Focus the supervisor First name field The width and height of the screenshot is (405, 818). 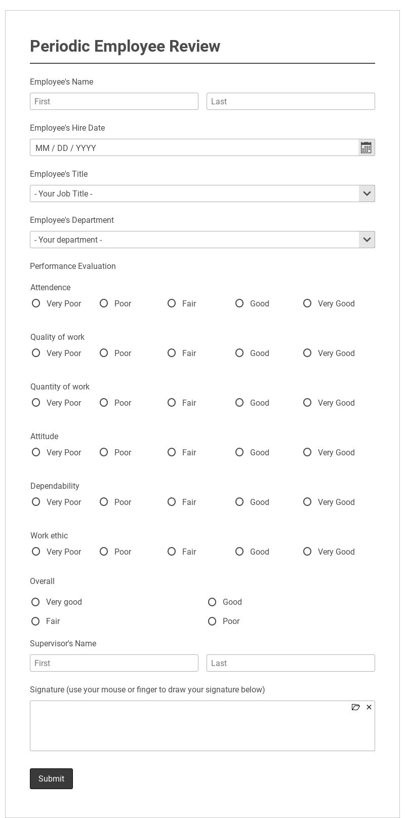point(114,663)
